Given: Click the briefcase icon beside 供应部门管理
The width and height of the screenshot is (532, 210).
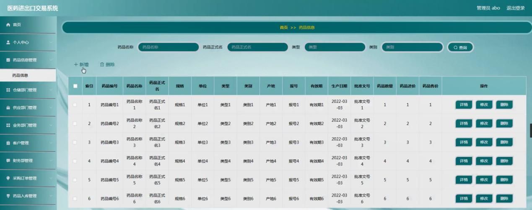Looking at the screenshot, I should point(8,108).
